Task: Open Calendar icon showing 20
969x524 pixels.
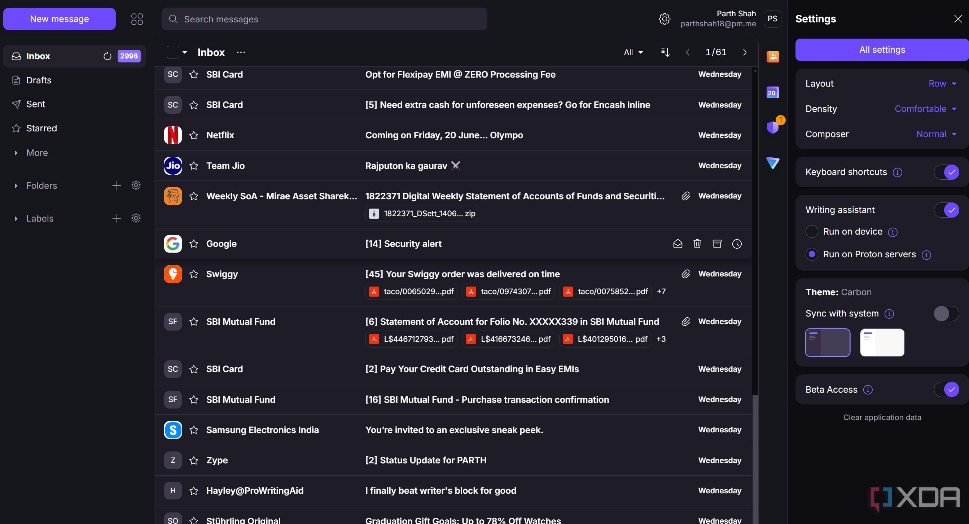Action: point(773,92)
